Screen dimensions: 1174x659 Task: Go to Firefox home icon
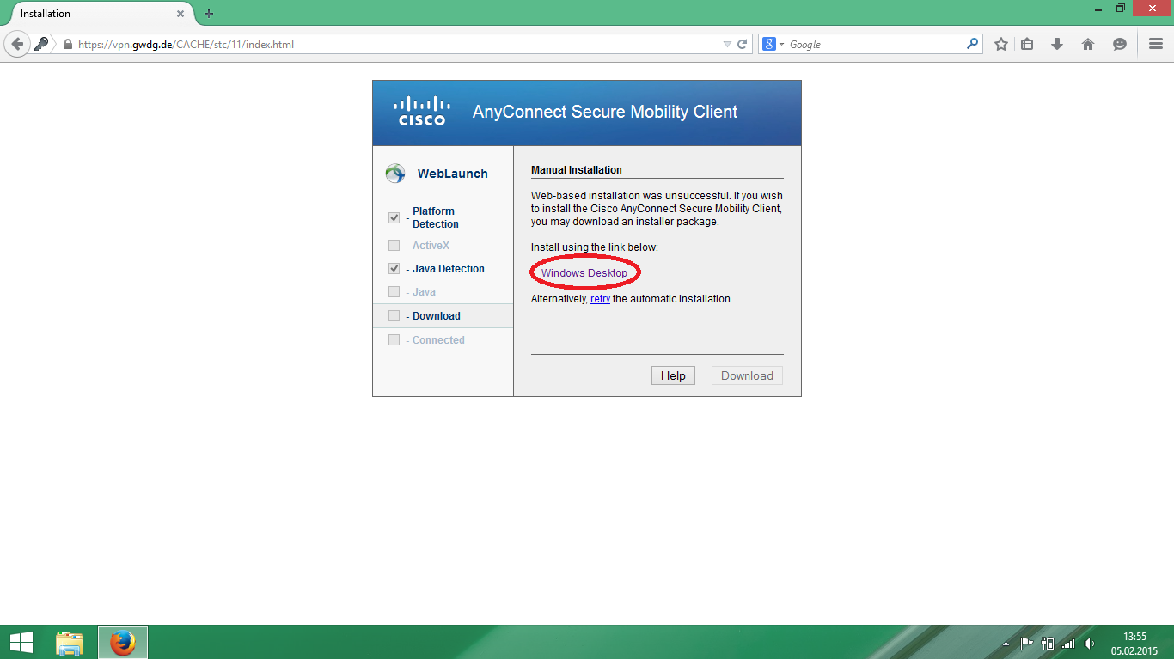click(1088, 44)
